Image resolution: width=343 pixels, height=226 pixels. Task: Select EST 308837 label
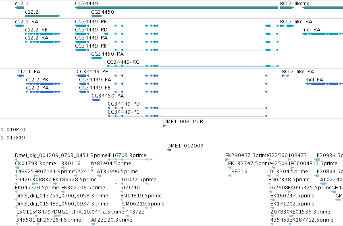(42, 180)
